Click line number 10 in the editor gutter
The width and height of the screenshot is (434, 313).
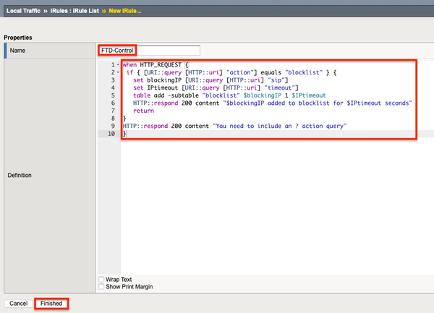coord(110,134)
